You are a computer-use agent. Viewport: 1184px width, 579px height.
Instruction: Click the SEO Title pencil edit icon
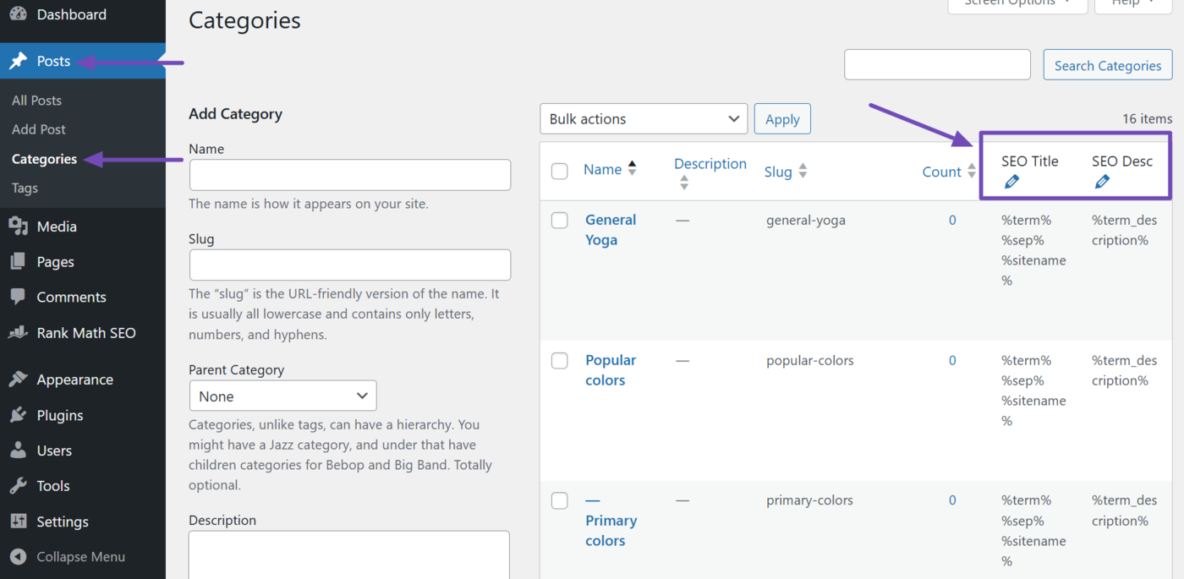[x=1011, y=182]
